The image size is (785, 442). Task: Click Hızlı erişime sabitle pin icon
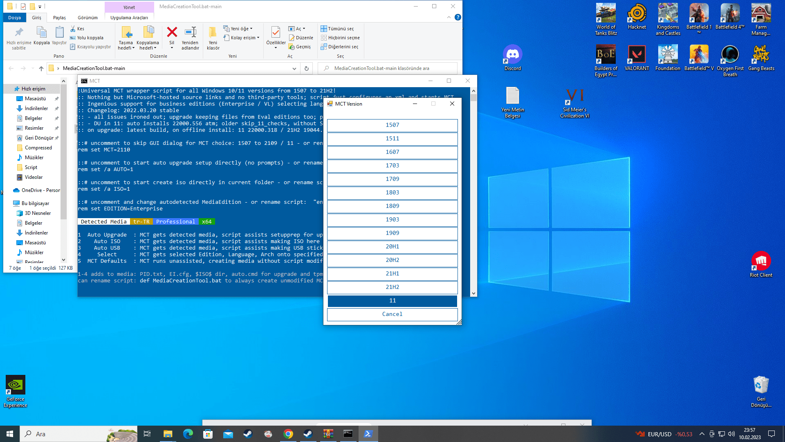tap(19, 38)
